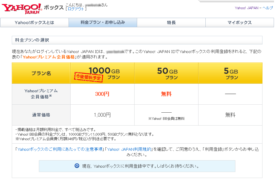Click the Yahoo! BB会員の料金プラン note line
This screenshot has height=180, width=276.
click(x=85, y=134)
